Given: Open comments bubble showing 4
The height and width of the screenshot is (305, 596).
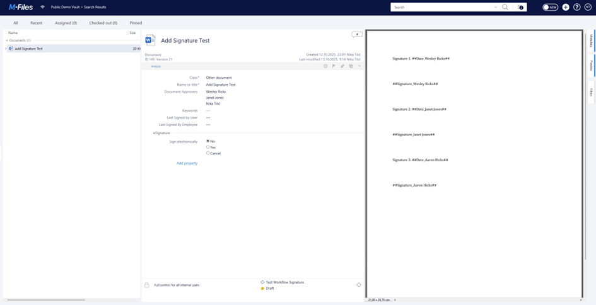Looking at the screenshot, I should [357, 34].
